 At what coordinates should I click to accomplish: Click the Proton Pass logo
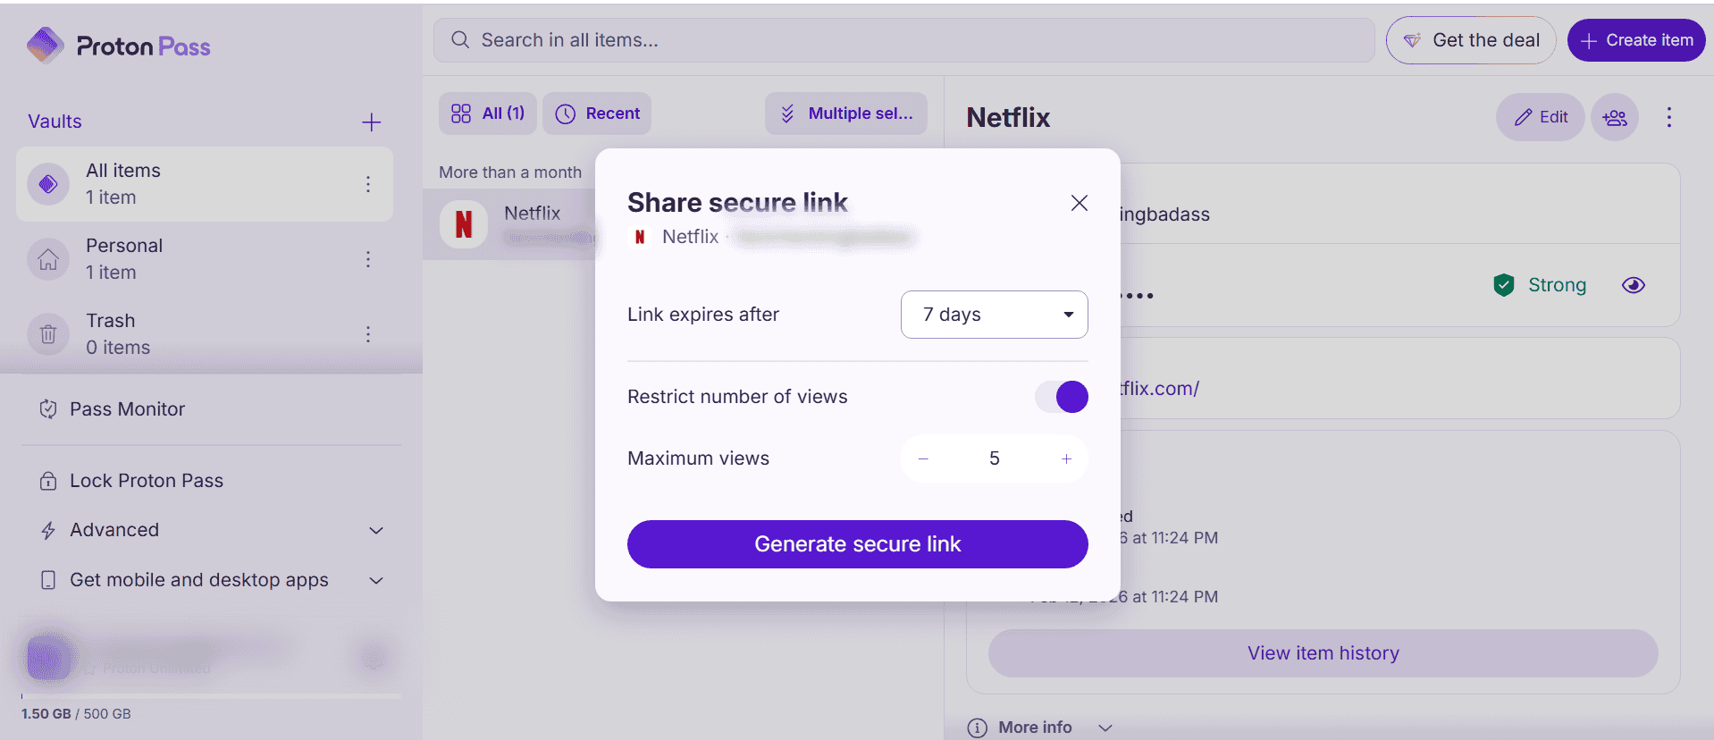click(x=119, y=46)
